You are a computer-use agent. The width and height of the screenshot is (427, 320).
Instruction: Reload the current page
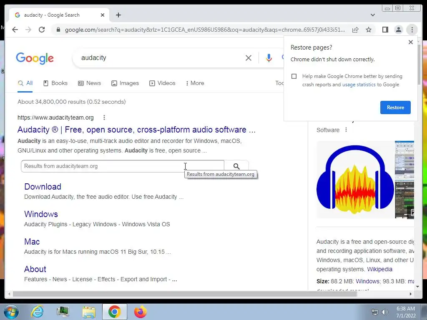point(42,30)
